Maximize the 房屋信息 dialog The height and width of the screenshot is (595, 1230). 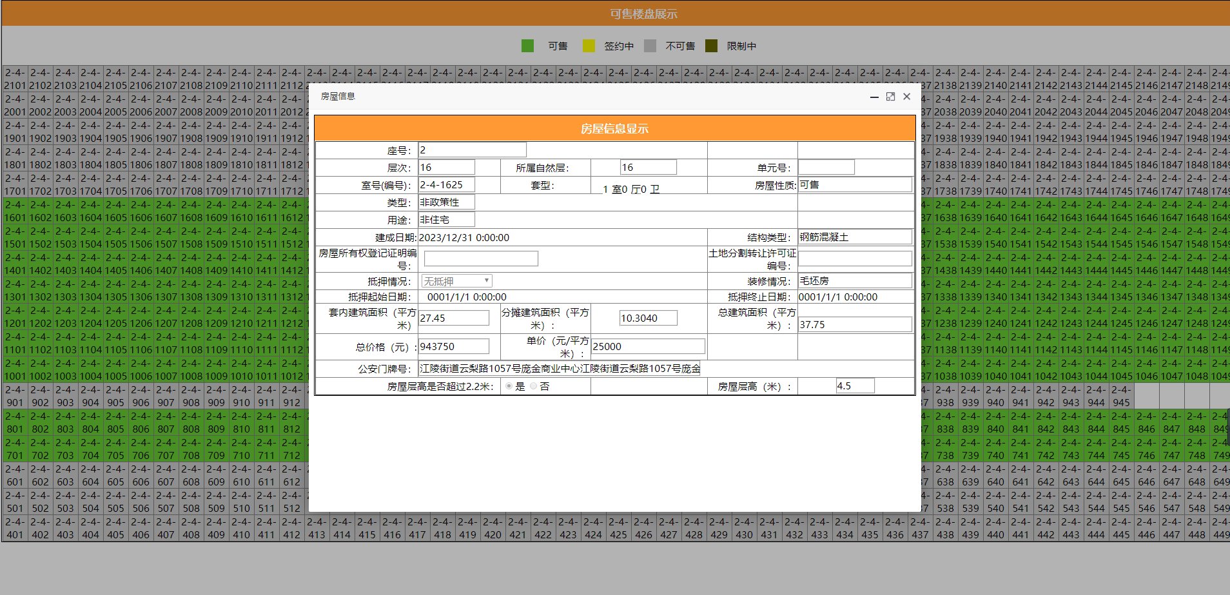(x=890, y=97)
